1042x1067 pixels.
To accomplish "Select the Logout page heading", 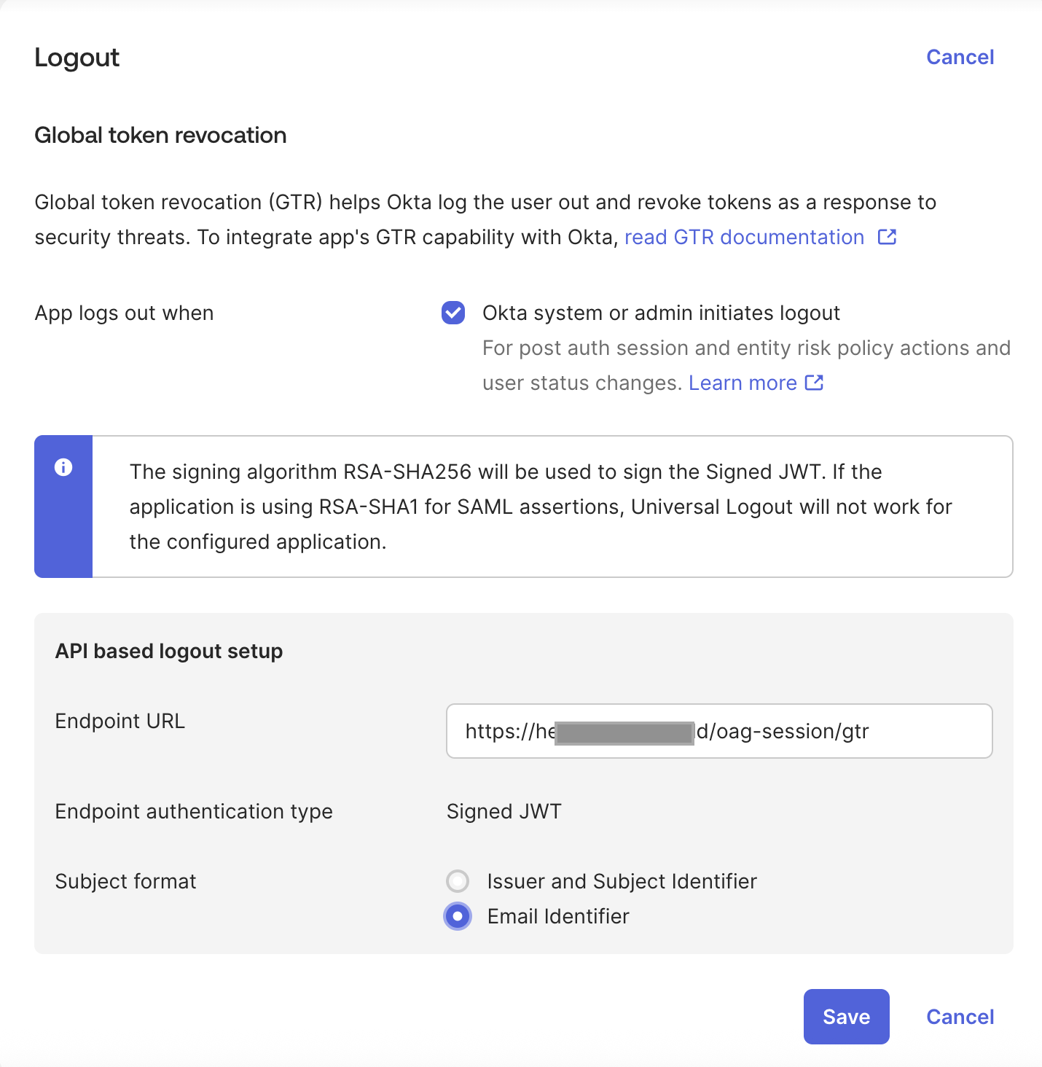I will coord(77,57).
